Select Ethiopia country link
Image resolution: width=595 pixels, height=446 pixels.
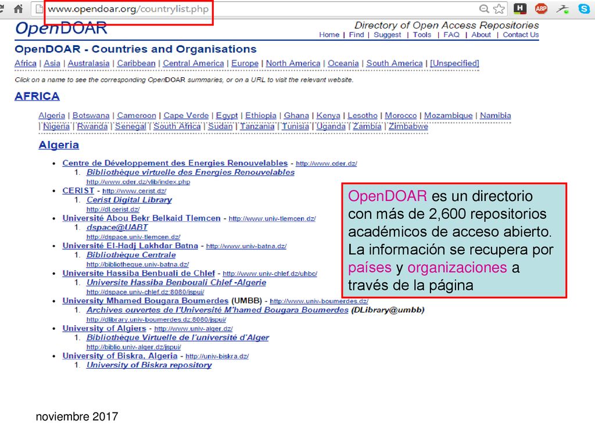pyautogui.click(x=261, y=116)
